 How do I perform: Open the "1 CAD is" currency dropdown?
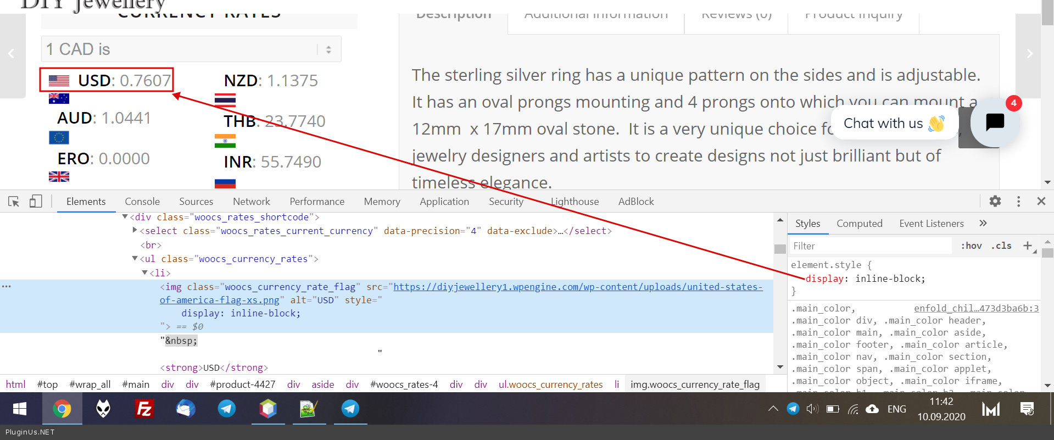click(191, 49)
